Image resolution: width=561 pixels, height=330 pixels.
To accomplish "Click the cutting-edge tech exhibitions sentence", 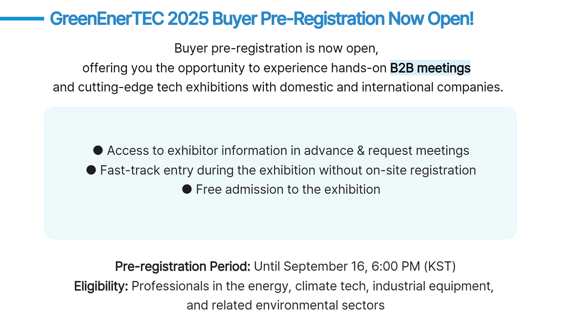I will [278, 87].
